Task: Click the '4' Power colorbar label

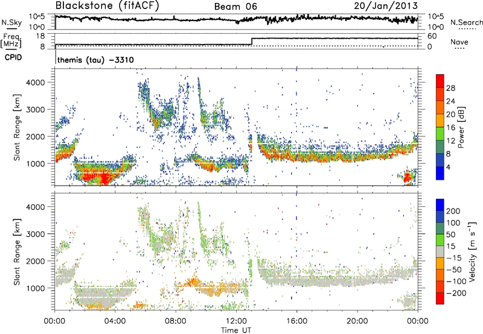Action: (448, 168)
